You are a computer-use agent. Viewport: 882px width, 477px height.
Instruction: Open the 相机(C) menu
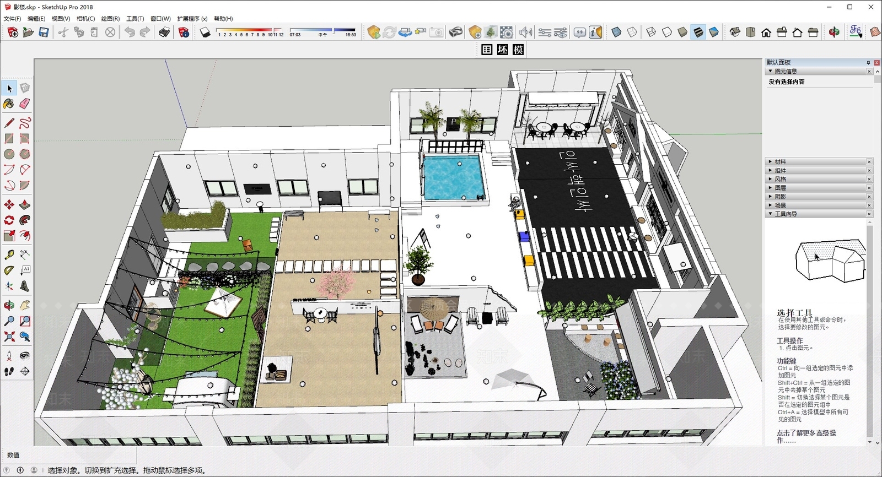(85, 19)
